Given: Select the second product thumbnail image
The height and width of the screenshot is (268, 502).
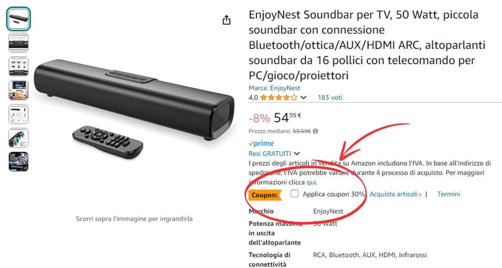Looking at the screenshot, I should [18, 42].
